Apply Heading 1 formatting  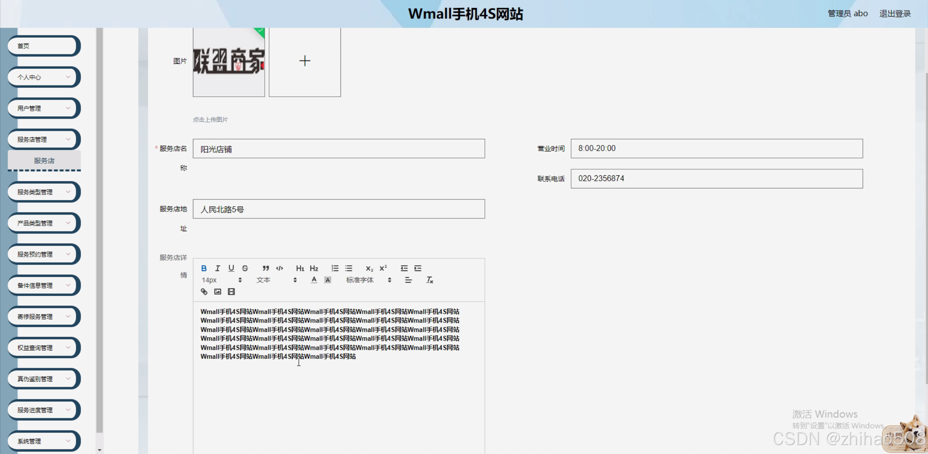pos(300,268)
